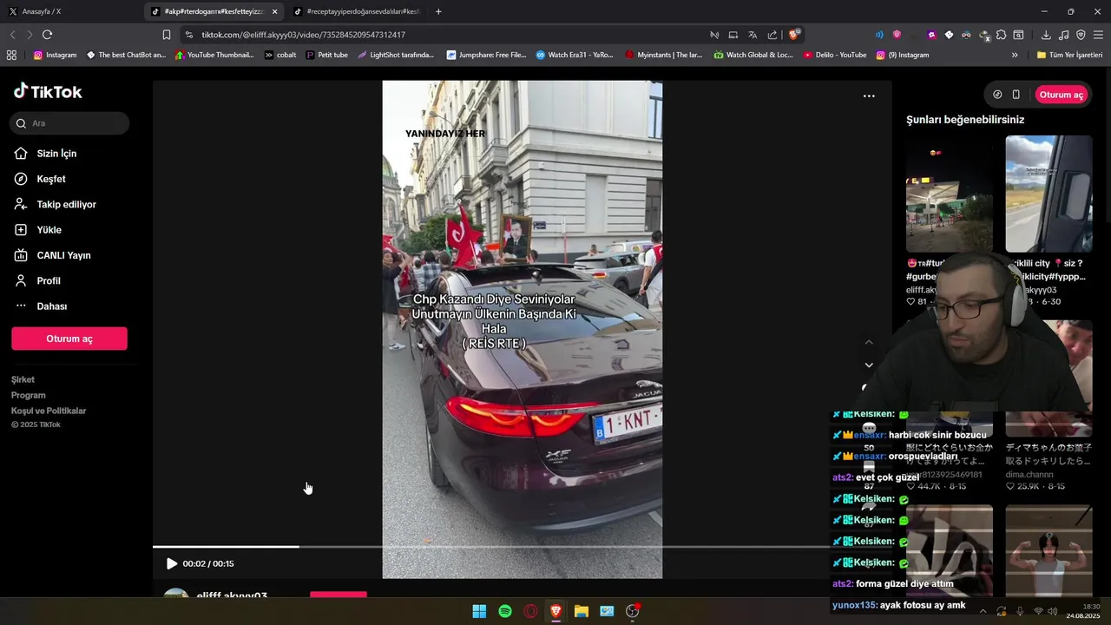The image size is (1111, 625).
Task: Open Jumpshare: Free File bookmark
Action: pyautogui.click(x=486, y=55)
